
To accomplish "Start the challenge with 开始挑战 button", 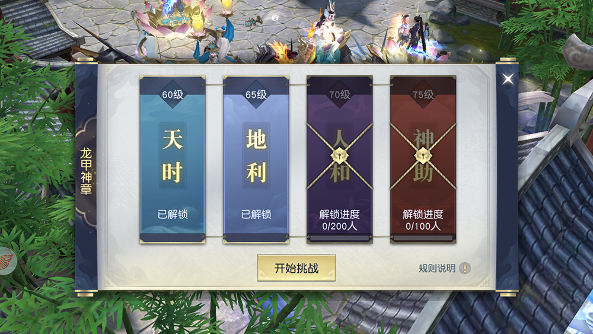I will tap(296, 268).
